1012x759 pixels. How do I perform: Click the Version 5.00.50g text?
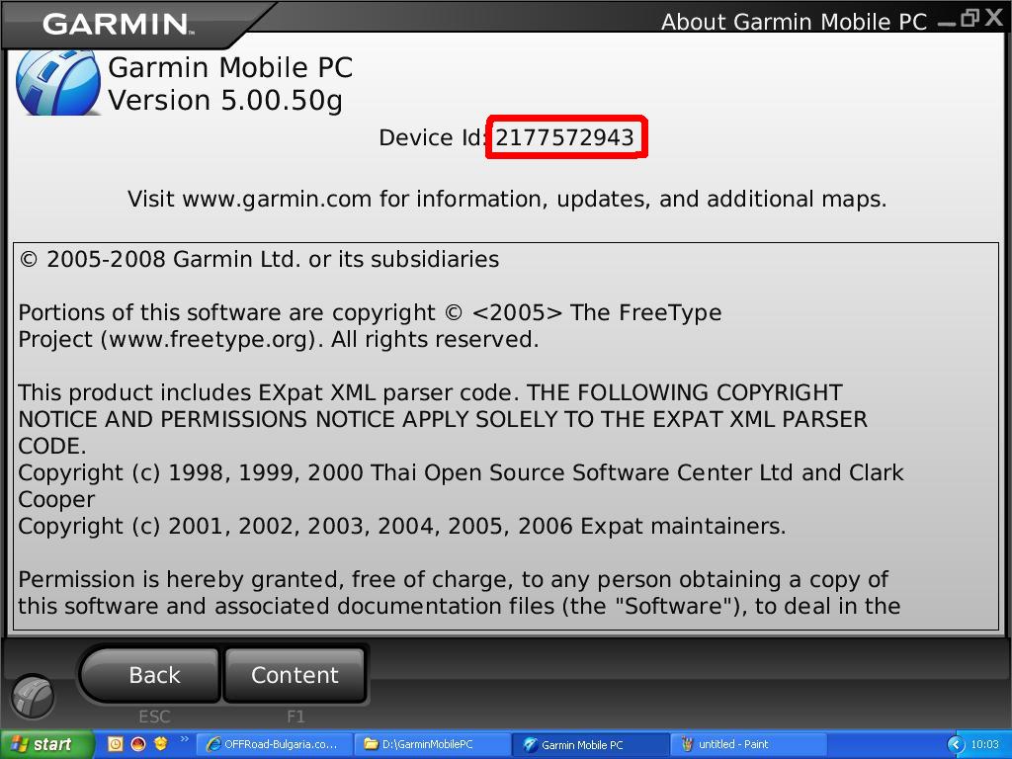[225, 101]
